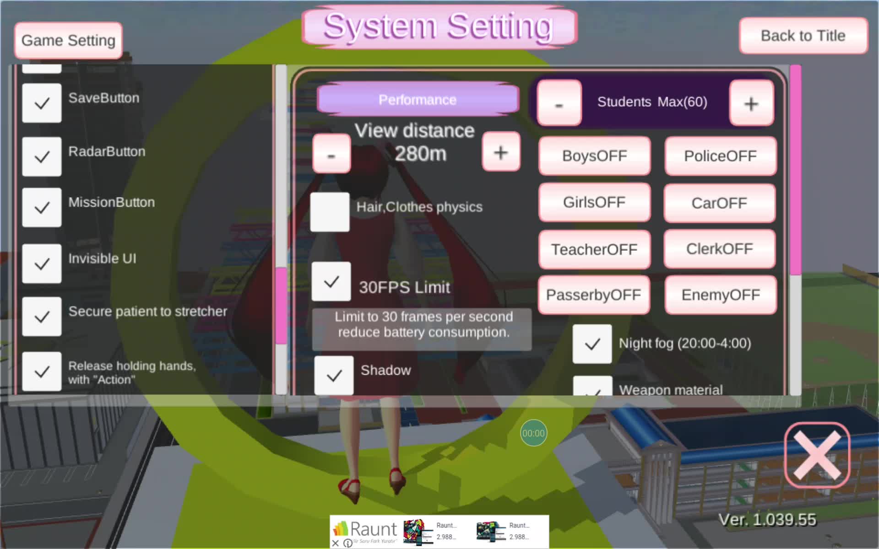Toggle the RadarButton checkbox
The width and height of the screenshot is (879, 549).
[x=42, y=157]
